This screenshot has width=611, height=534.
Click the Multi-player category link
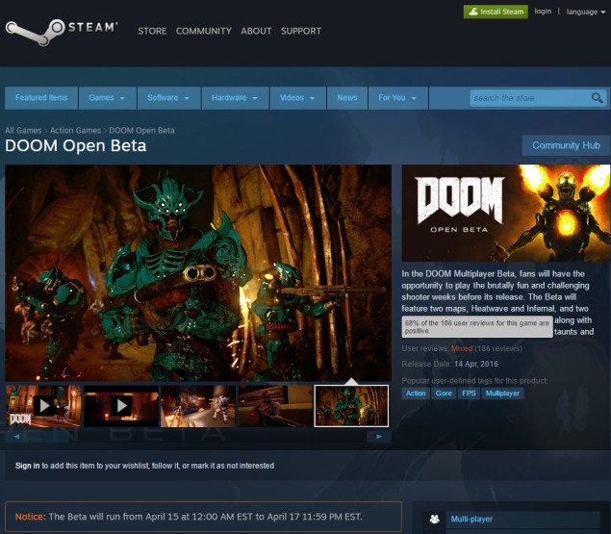pyautogui.click(x=471, y=520)
